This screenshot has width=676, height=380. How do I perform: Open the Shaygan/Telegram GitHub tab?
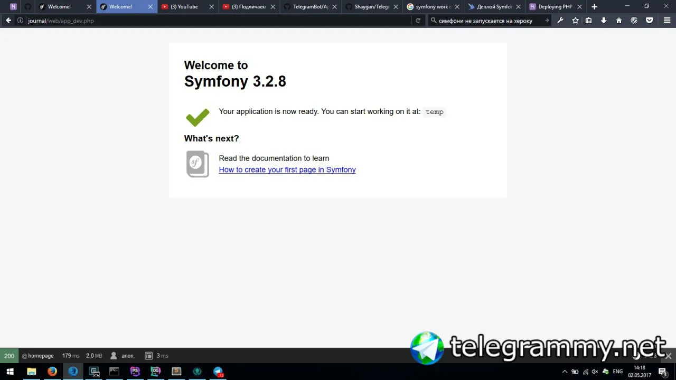(372, 7)
